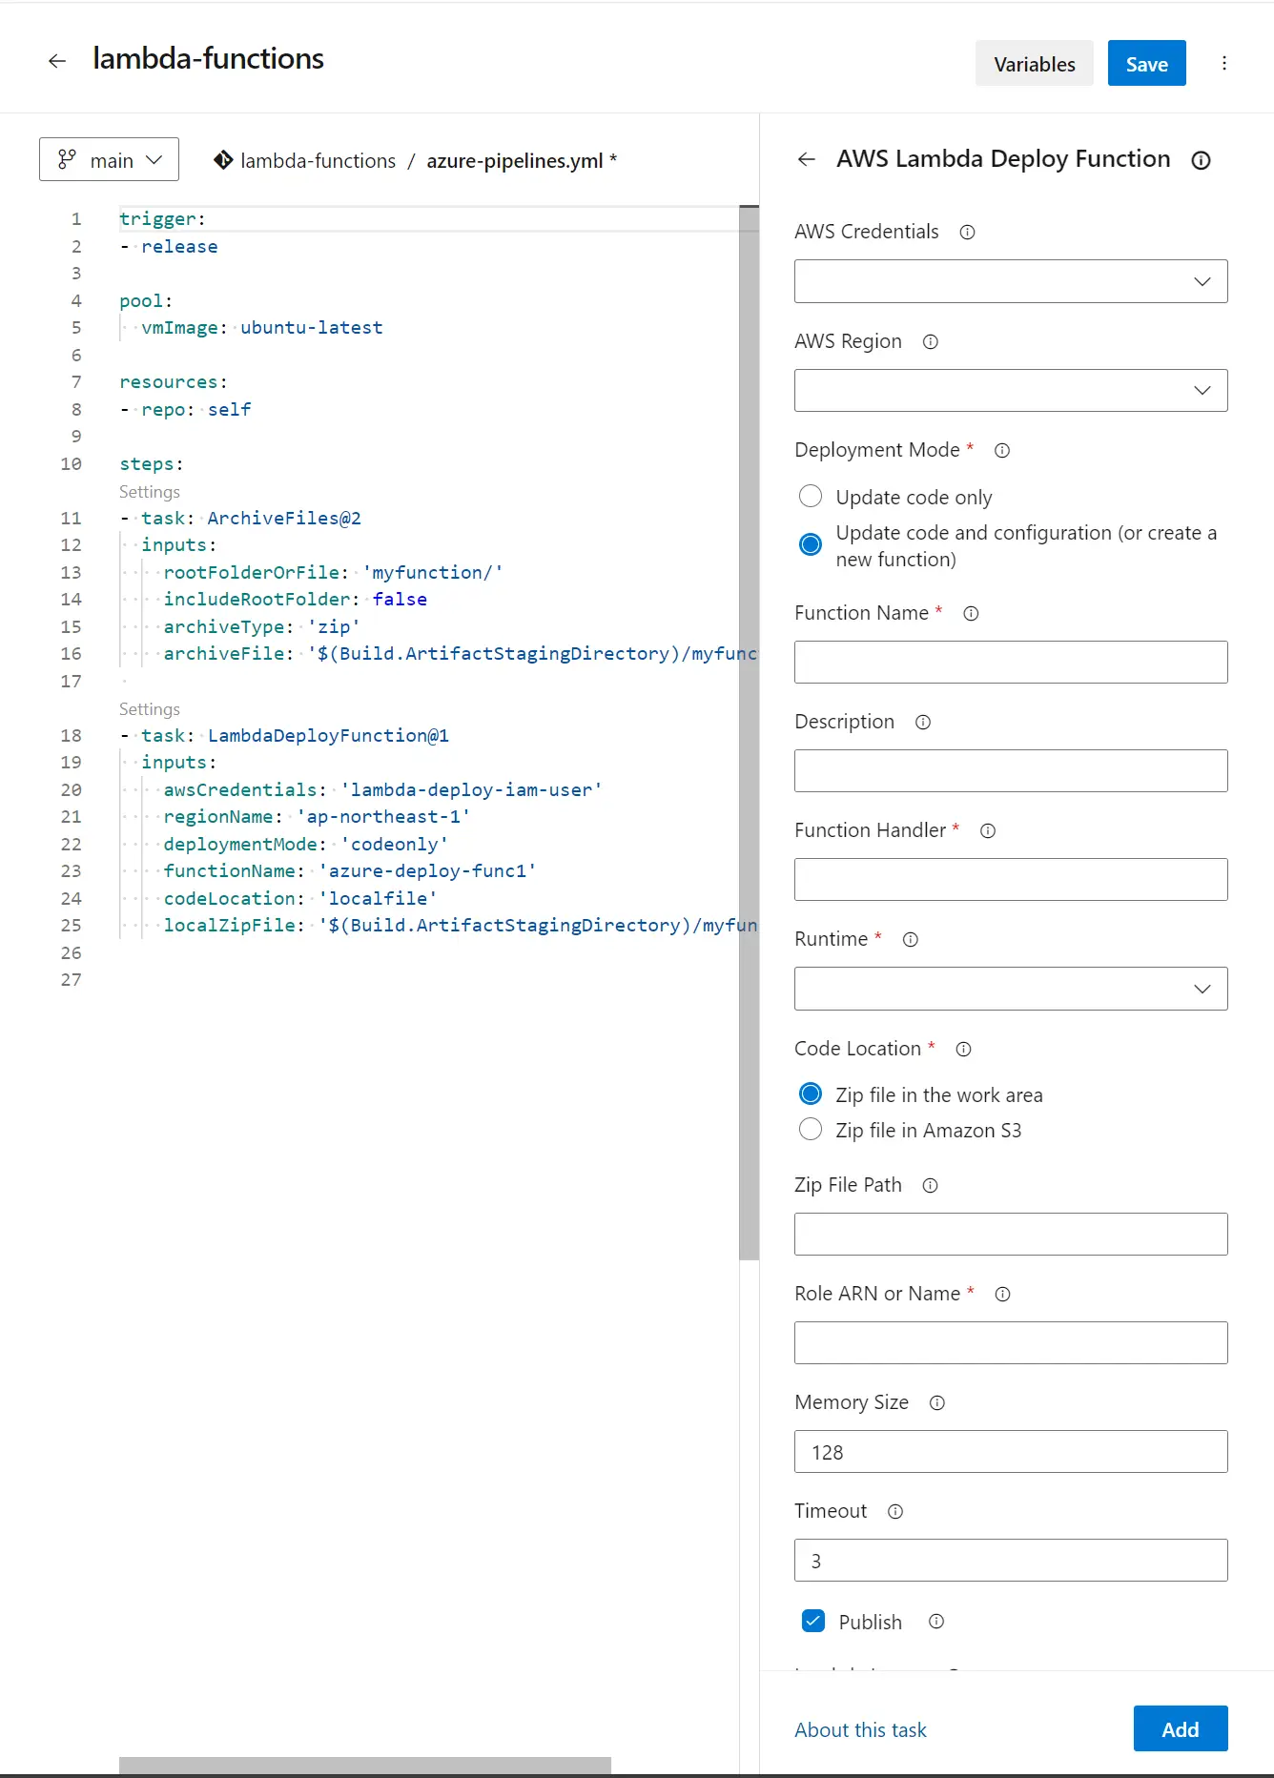Click the Timeout field showing 3
This screenshot has height=1778, width=1274.
tap(1011, 1560)
